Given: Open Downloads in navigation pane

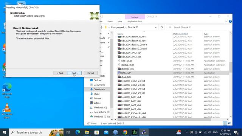Looking at the screenshot, I should click(99, 89).
